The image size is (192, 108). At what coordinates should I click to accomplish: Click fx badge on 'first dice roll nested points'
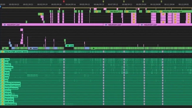pyautogui.click(x=161, y=12)
